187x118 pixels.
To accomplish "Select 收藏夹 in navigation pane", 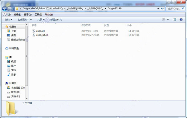I will (x=13, y=26).
